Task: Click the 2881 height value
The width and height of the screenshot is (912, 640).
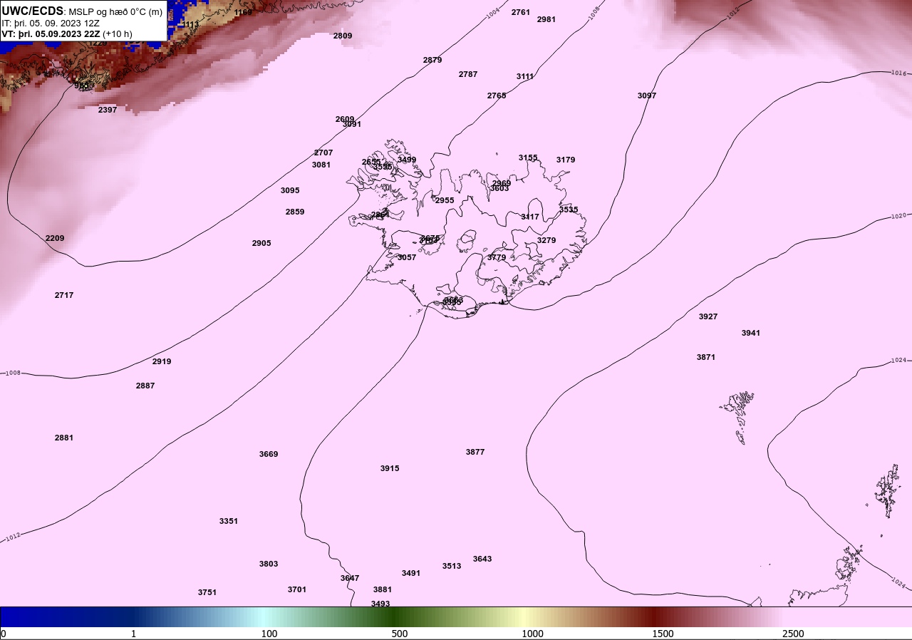Action: coord(64,438)
